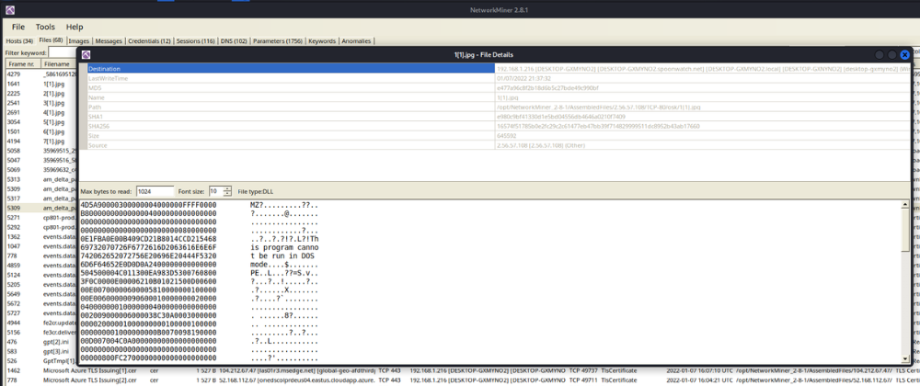Switch to the Images tab
This screenshot has width=920, height=386.
(x=78, y=41)
